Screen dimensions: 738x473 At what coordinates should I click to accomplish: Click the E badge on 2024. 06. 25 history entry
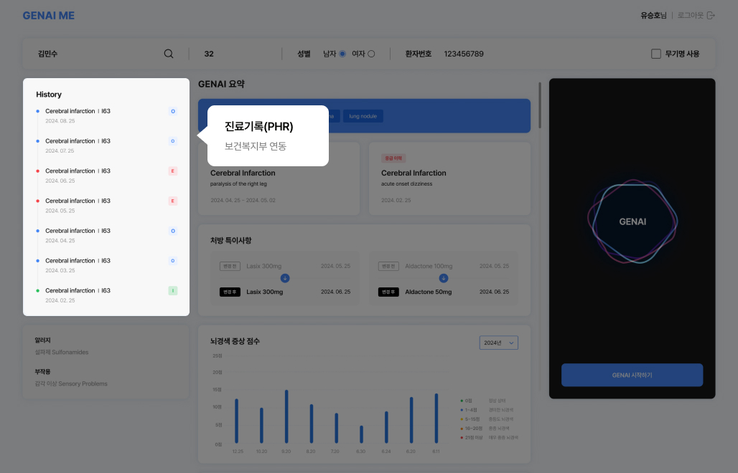pyautogui.click(x=172, y=171)
